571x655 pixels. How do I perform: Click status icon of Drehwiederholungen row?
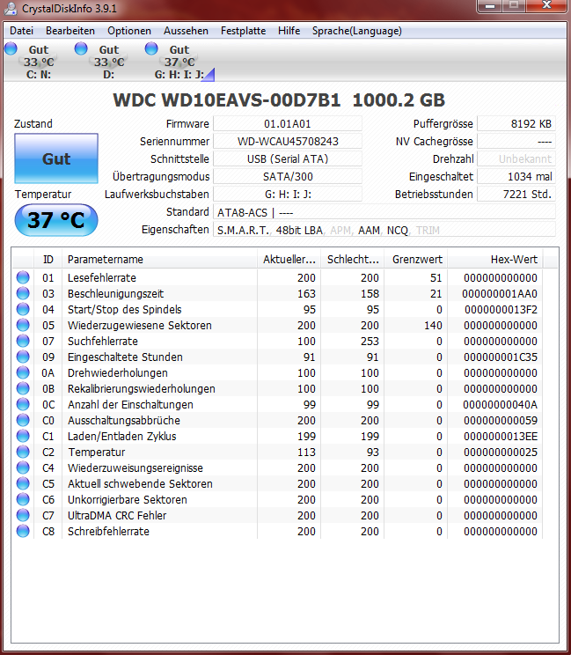(23, 373)
